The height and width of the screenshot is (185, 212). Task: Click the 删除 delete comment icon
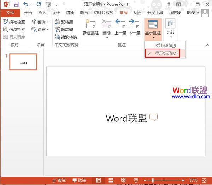pyautogui.click(x=106, y=24)
